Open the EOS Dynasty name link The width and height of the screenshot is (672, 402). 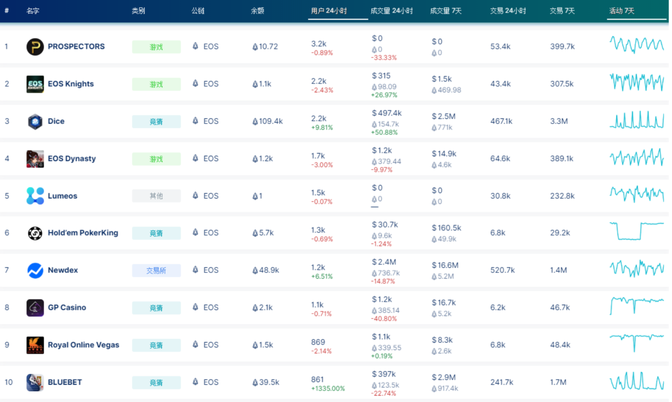[x=72, y=159]
